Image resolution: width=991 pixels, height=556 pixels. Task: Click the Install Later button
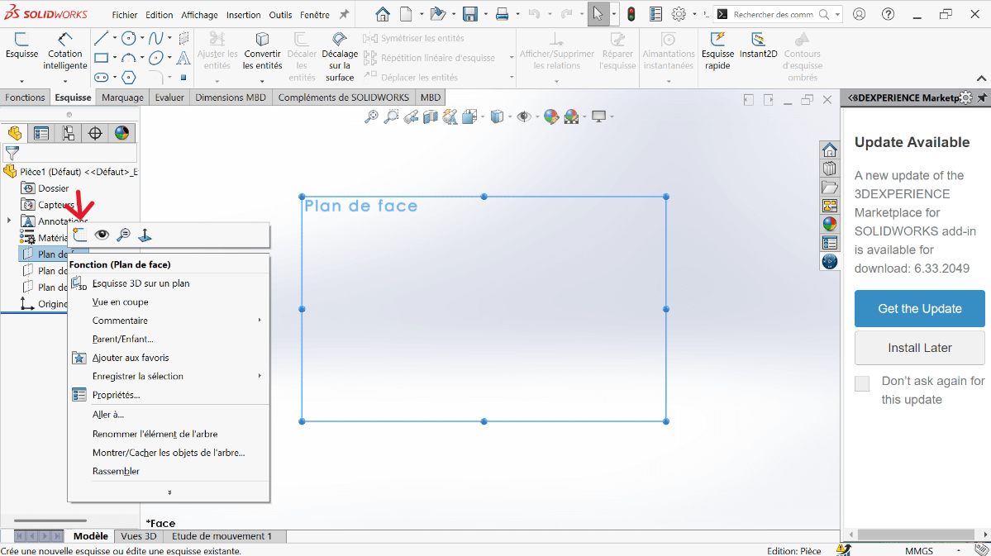point(919,348)
